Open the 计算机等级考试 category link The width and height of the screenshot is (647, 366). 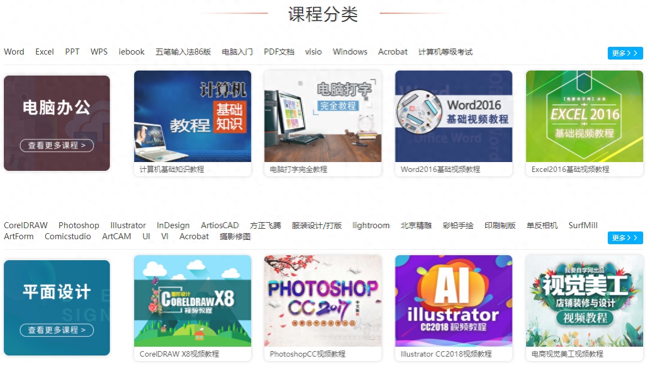446,52
